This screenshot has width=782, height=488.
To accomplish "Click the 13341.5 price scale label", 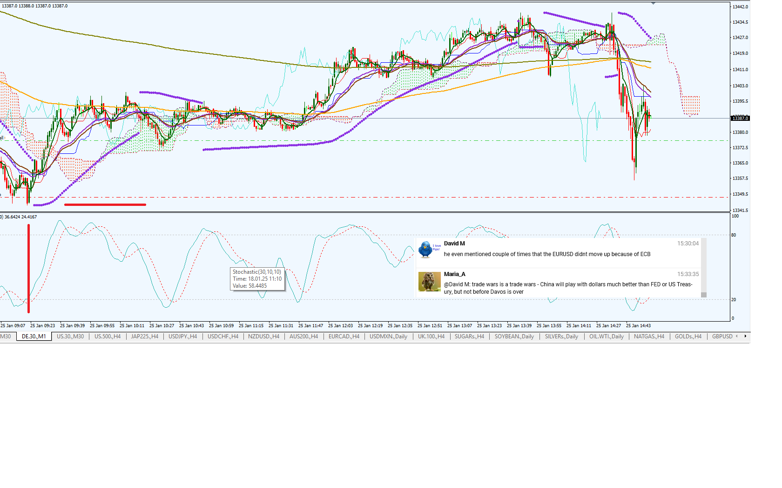I will 740,210.
